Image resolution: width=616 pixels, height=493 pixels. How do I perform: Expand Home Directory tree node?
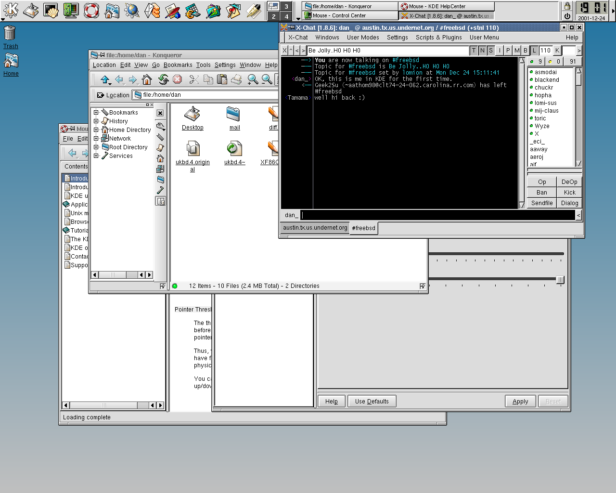pyautogui.click(x=96, y=130)
